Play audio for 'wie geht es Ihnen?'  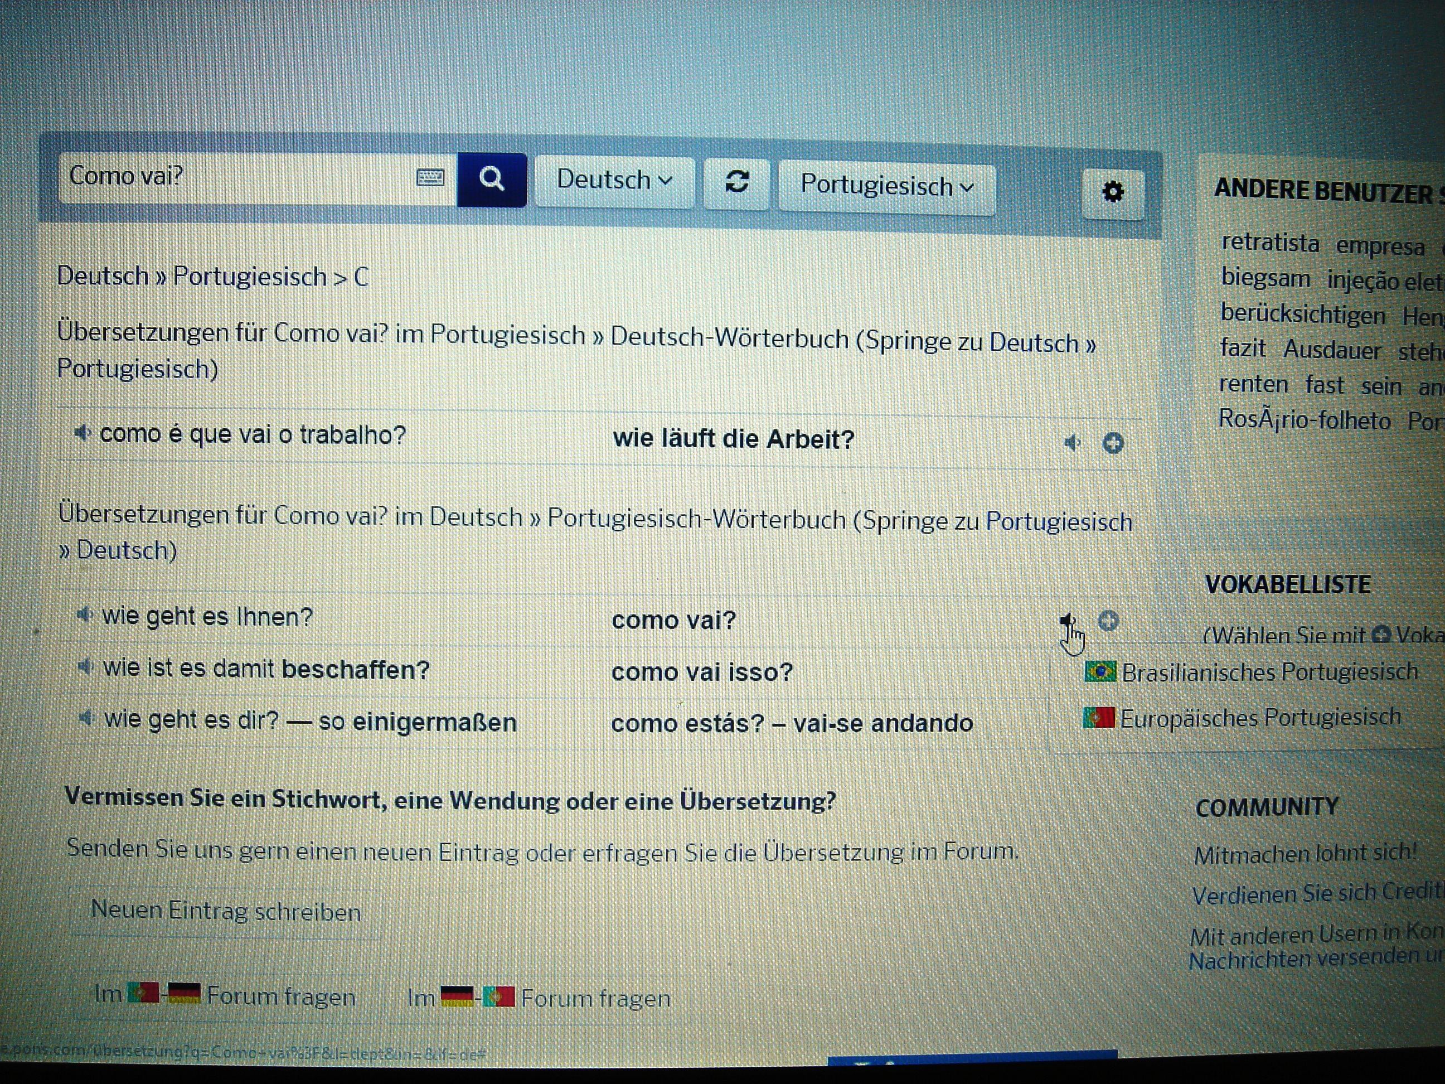(x=85, y=615)
